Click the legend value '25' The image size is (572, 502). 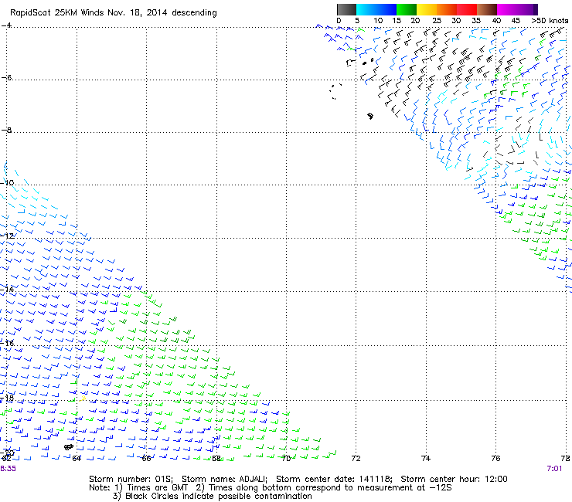click(436, 21)
